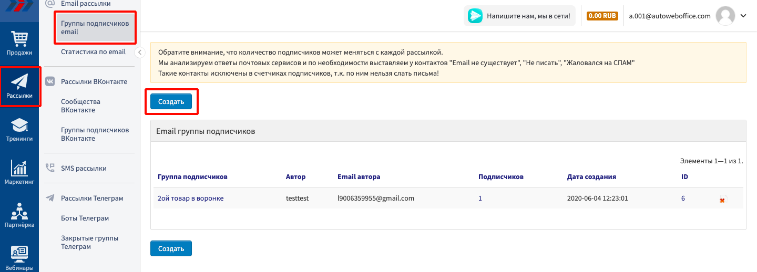
Task: Sort by Группа подписчиков column header
Action: [x=192, y=177]
